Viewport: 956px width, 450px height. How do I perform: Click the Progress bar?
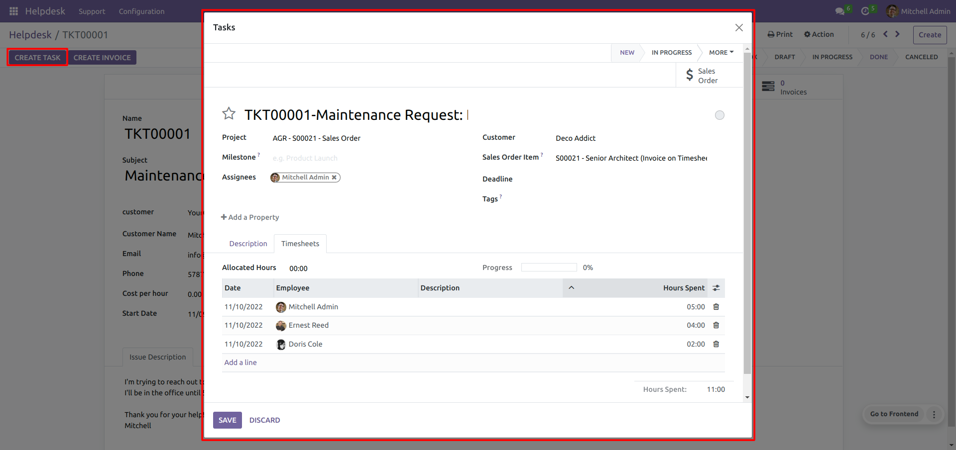click(549, 268)
